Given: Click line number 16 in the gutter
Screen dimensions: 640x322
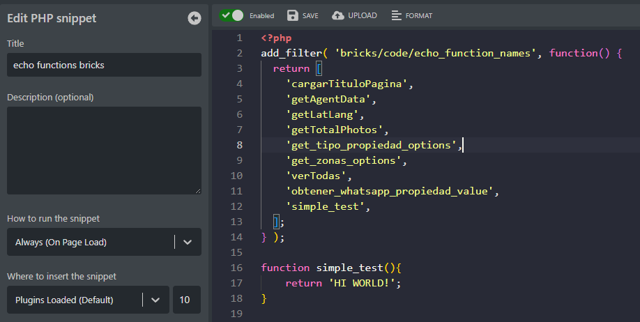Looking at the screenshot, I should [237, 268].
